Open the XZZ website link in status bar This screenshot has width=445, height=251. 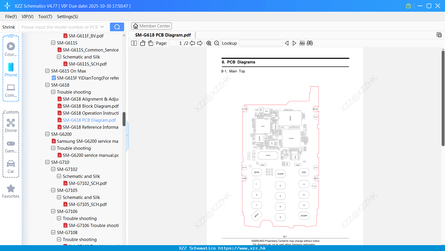pyautogui.click(x=242, y=248)
